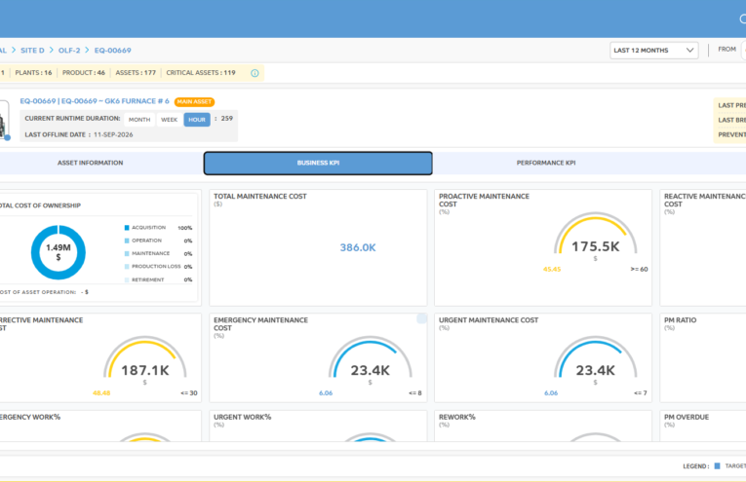Screen dimensions: 746x482
Task: Open the Asset Information tab
Action: [91, 163]
